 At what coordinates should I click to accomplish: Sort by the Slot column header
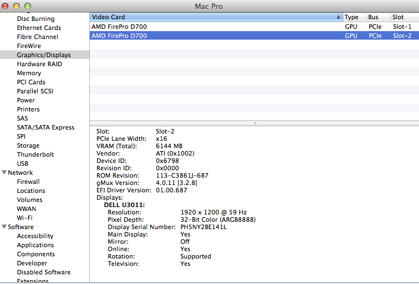pos(404,17)
